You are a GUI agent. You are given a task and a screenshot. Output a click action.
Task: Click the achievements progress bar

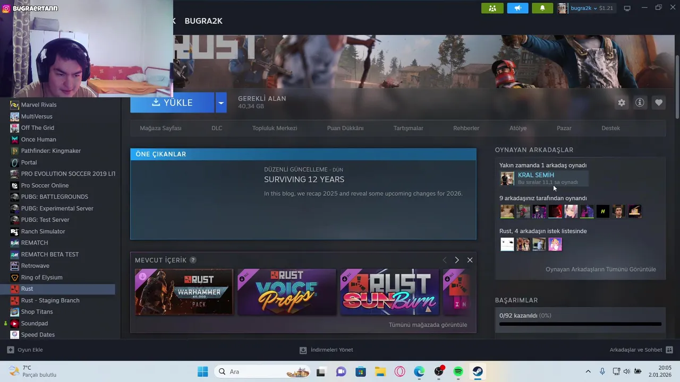tap(580, 324)
